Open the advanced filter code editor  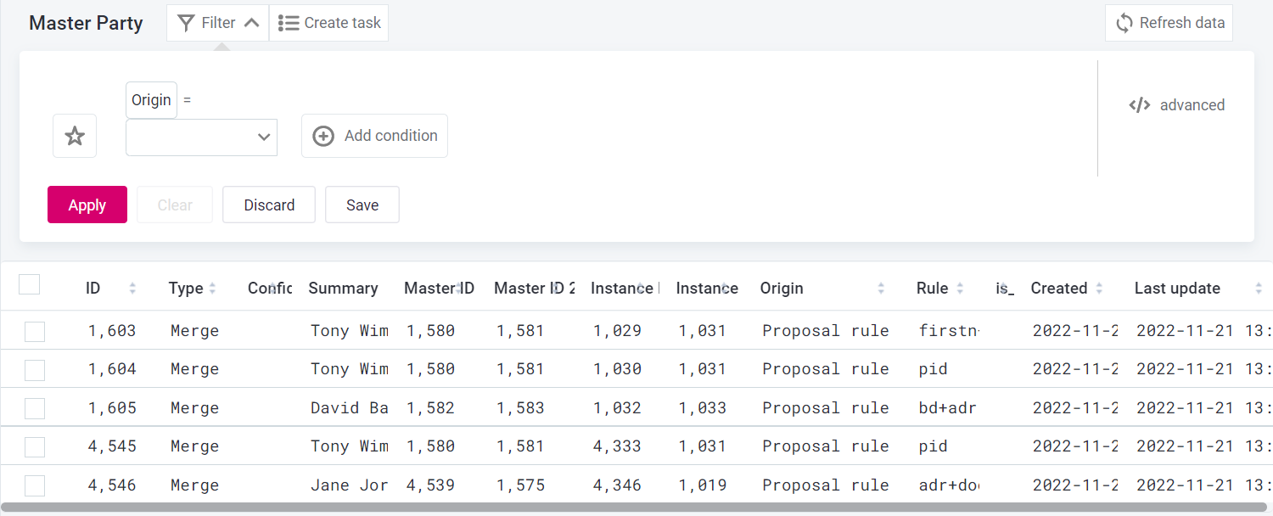[x=1176, y=105]
